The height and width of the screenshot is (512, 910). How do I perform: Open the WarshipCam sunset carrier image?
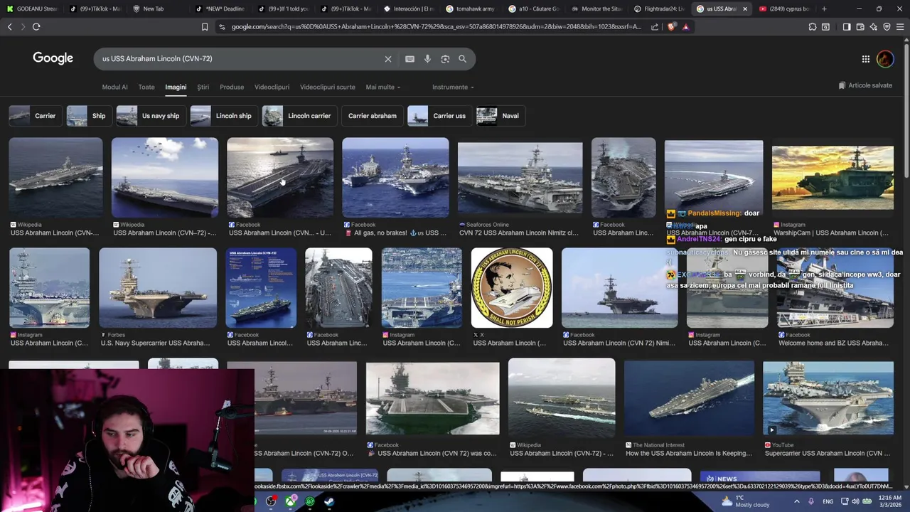pyautogui.click(x=833, y=178)
